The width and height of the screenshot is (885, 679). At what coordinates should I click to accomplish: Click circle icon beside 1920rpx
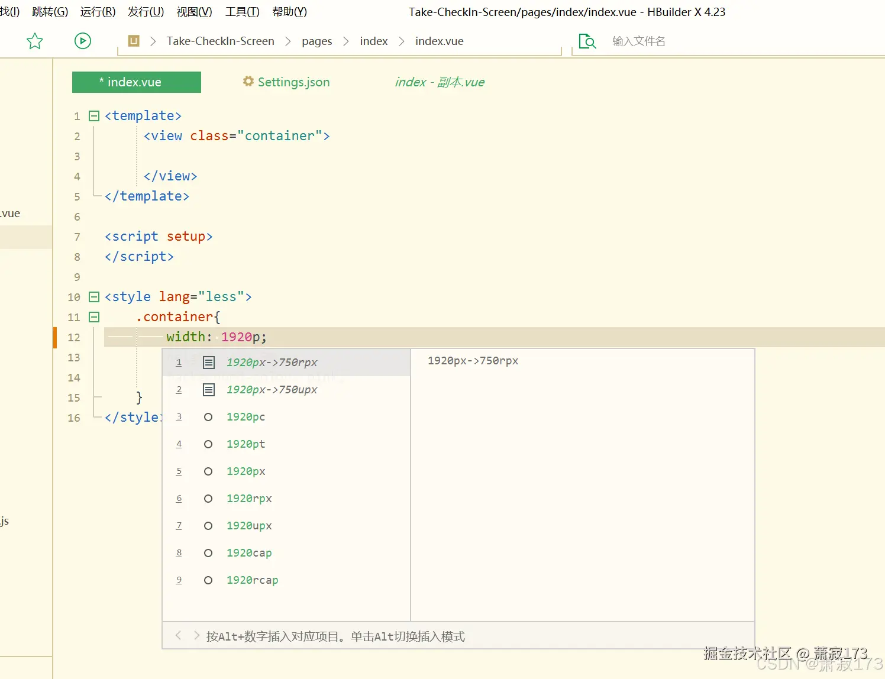[x=208, y=499]
